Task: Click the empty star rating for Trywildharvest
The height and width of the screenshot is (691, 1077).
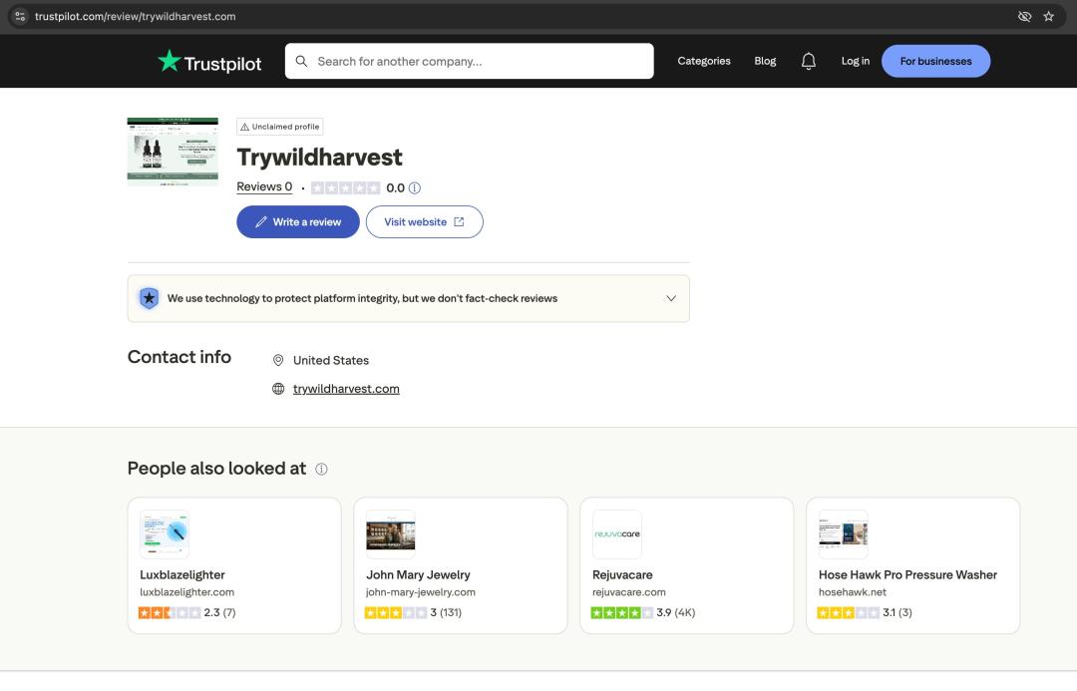Action: (x=345, y=188)
